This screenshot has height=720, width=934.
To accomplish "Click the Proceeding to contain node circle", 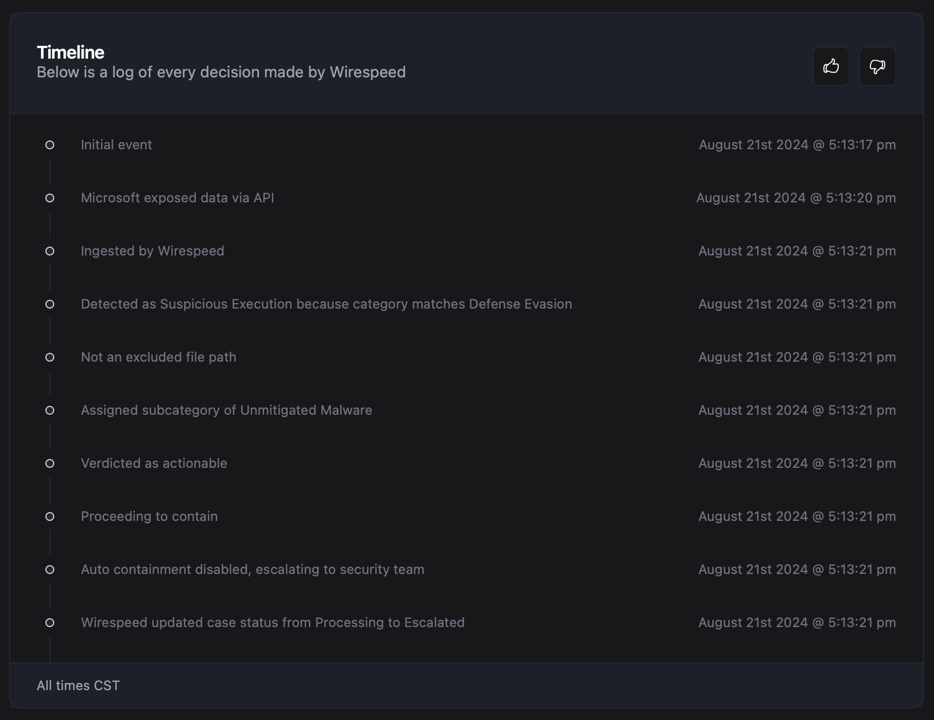I will 50,516.
